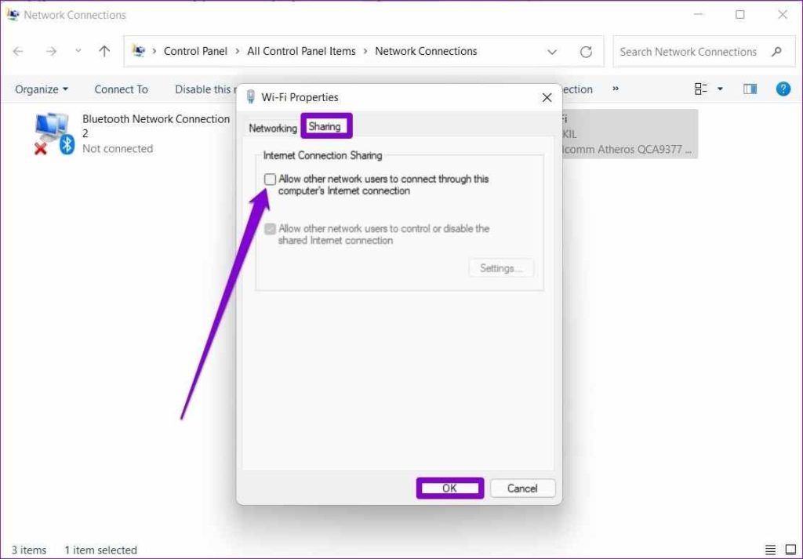Click the 3 items status text

(x=29, y=550)
